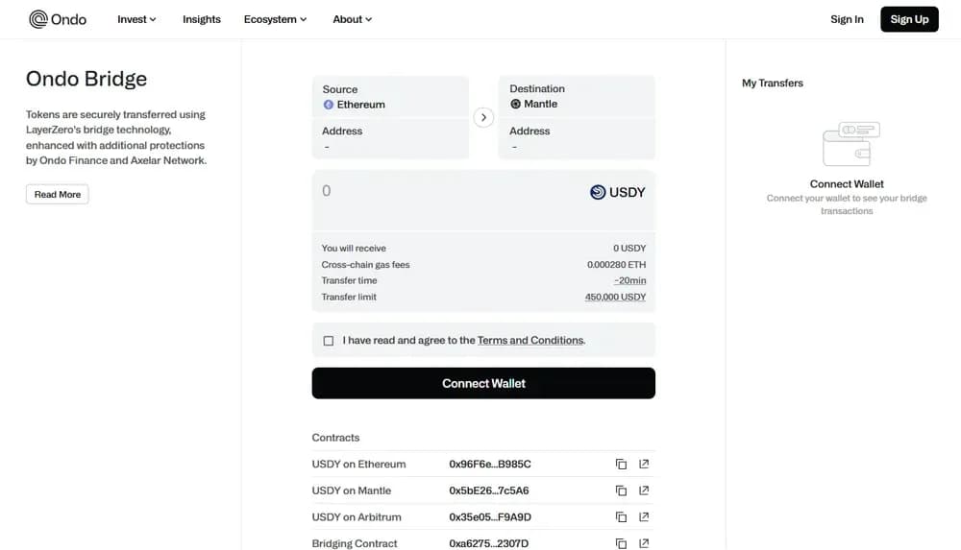This screenshot has height=550, width=961.
Task: Copy the USDY on Arbitrum contract address
Action: [x=621, y=517]
